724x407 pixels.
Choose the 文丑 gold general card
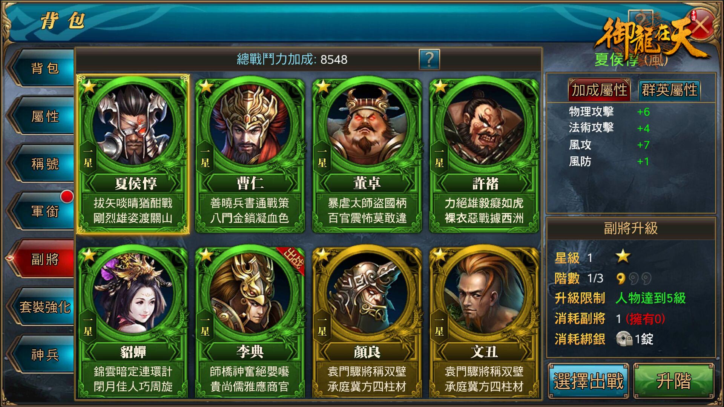coord(484,322)
